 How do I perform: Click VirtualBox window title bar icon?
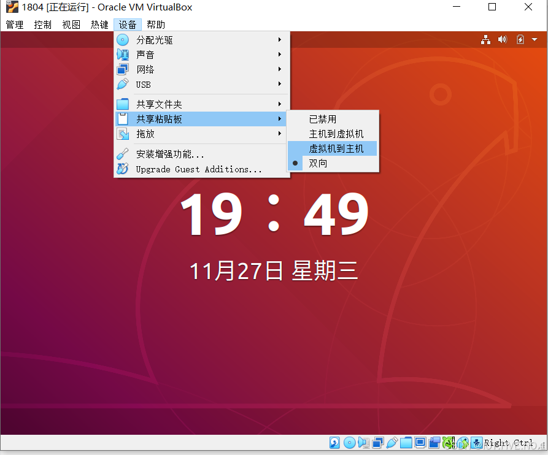pyautogui.click(x=12, y=7)
